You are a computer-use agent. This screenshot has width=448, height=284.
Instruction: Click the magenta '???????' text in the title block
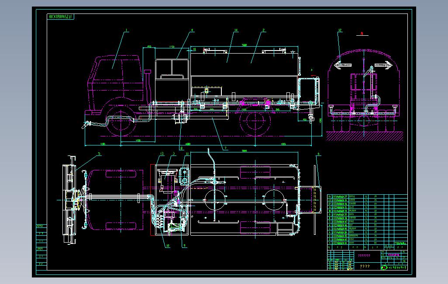click(x=364, y=256)
